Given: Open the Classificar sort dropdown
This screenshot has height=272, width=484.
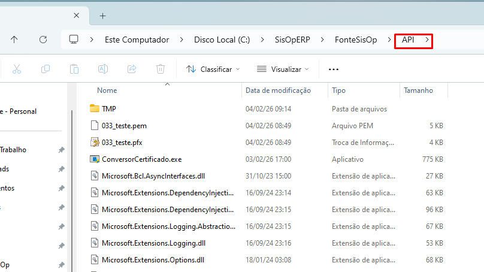Looking at the screenshot, I should [x=212, y=69].
